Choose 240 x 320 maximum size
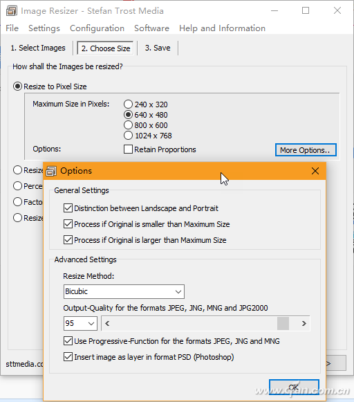 [x=145, y=104]
